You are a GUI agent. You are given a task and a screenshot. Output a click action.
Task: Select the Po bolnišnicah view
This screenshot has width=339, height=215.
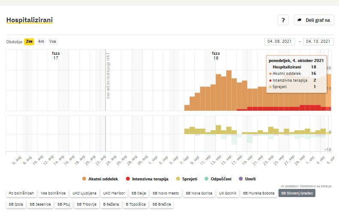point(21,193)
